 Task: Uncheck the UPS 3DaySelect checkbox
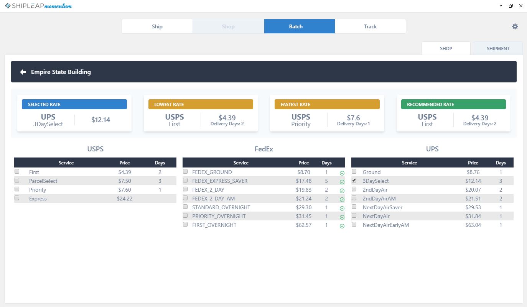point(354,180)
